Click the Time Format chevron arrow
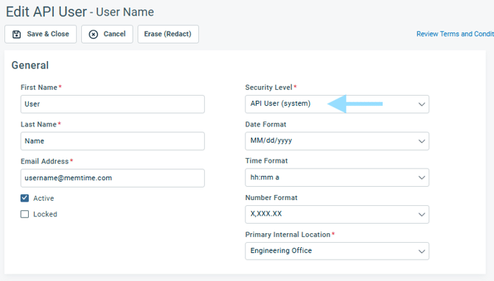This screenshot has height=281, width=494. tap(422, 177)
